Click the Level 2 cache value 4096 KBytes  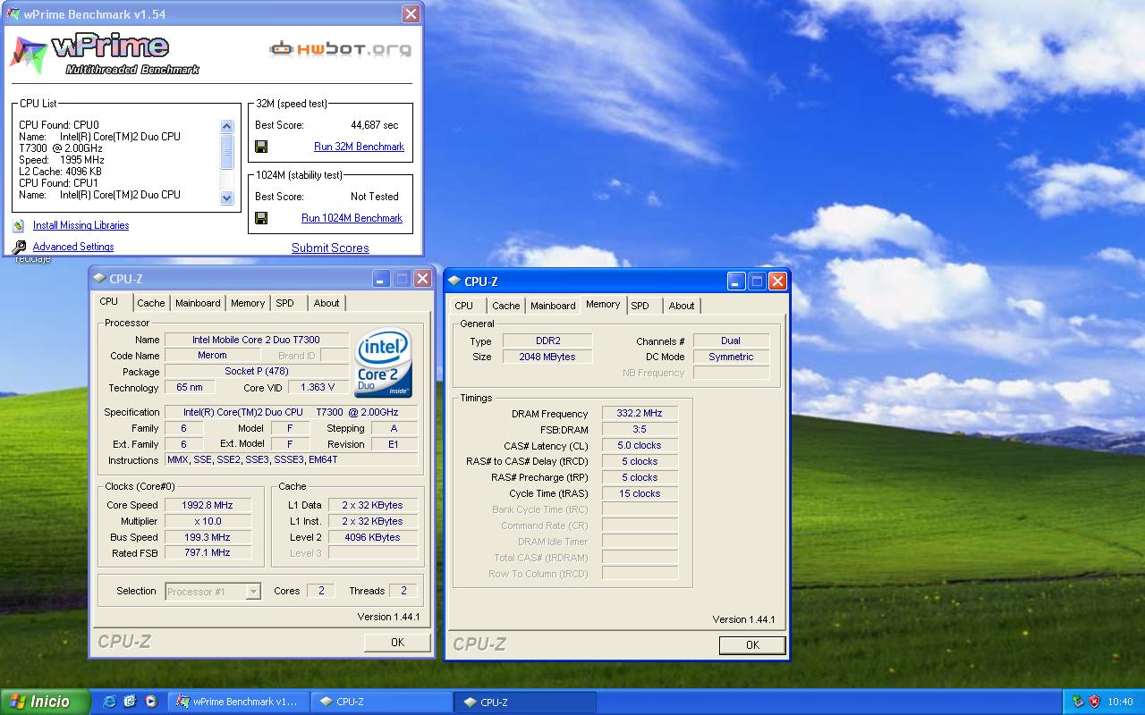[x=373, y=537]
